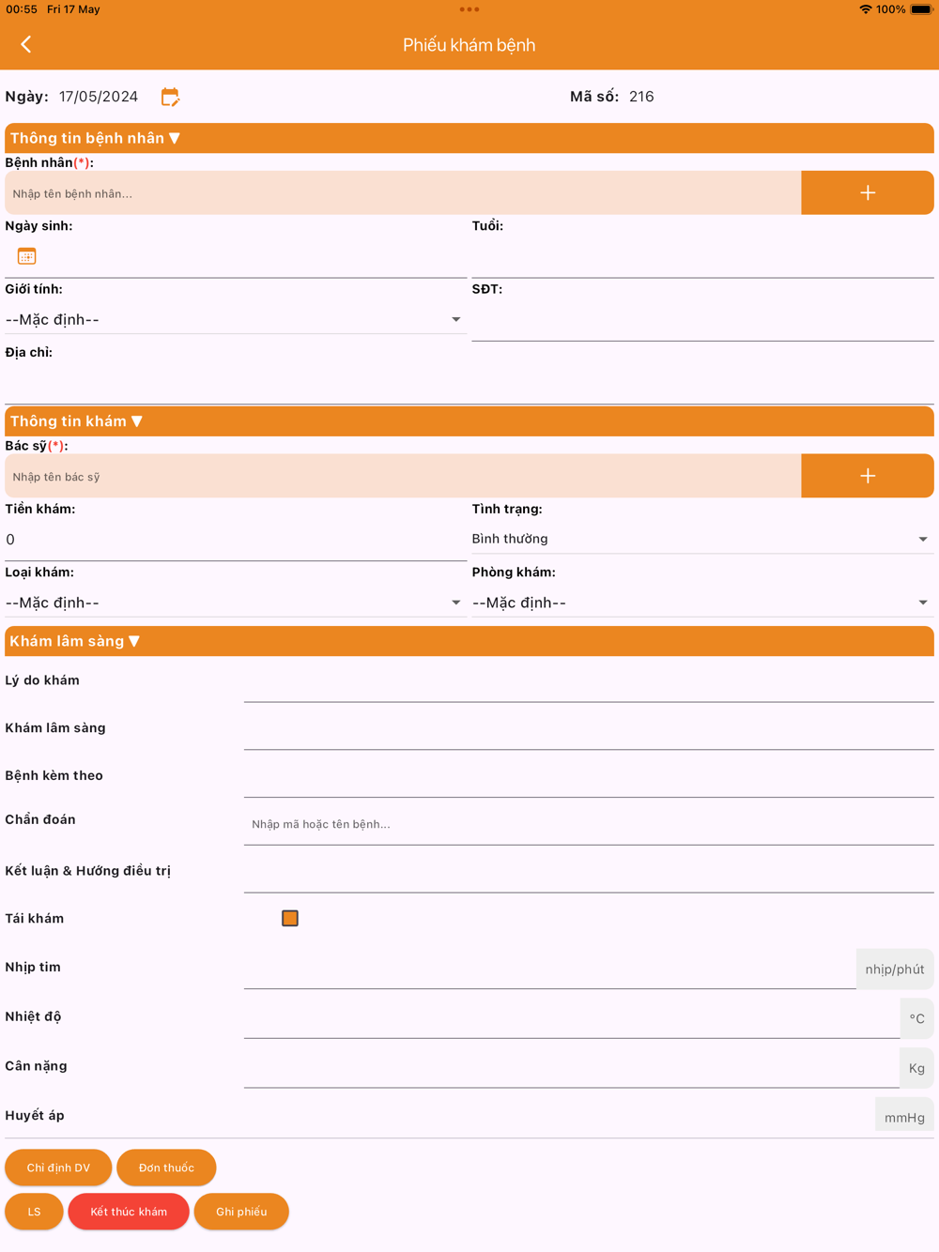Image resolution: width=939 pixels, height=1252 pixels.
Task: Click the Ghi phiếu button
Action: (x=241, y=1212)
